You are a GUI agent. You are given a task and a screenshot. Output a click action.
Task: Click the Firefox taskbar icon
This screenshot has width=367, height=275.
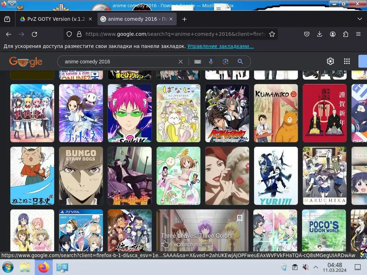43,267
